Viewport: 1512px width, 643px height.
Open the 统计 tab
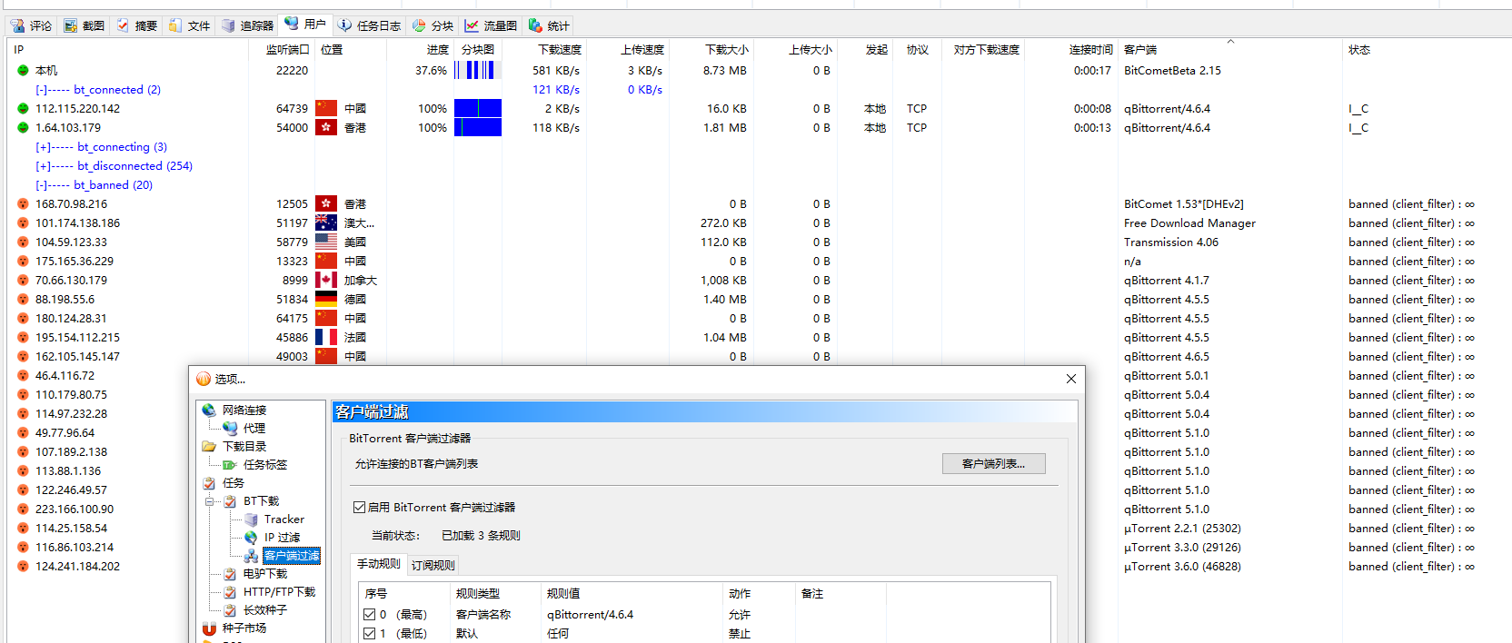pos(549,25)
